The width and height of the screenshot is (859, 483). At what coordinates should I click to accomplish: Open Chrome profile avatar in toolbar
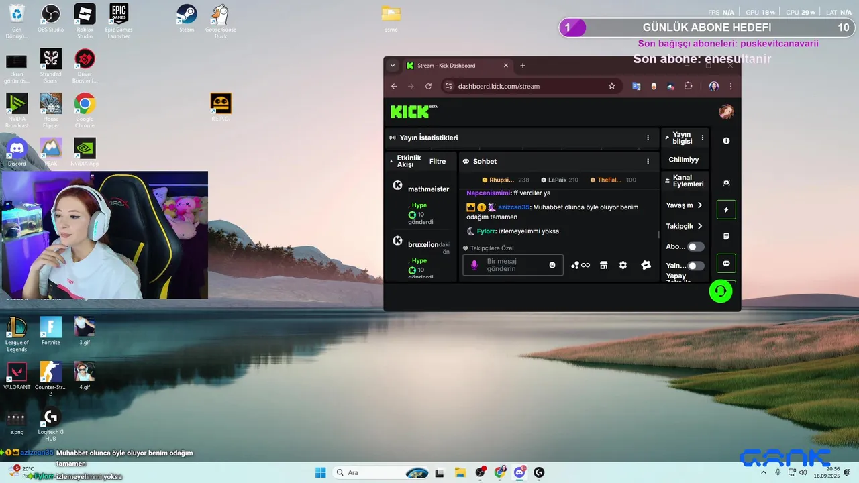click(713, 86)
